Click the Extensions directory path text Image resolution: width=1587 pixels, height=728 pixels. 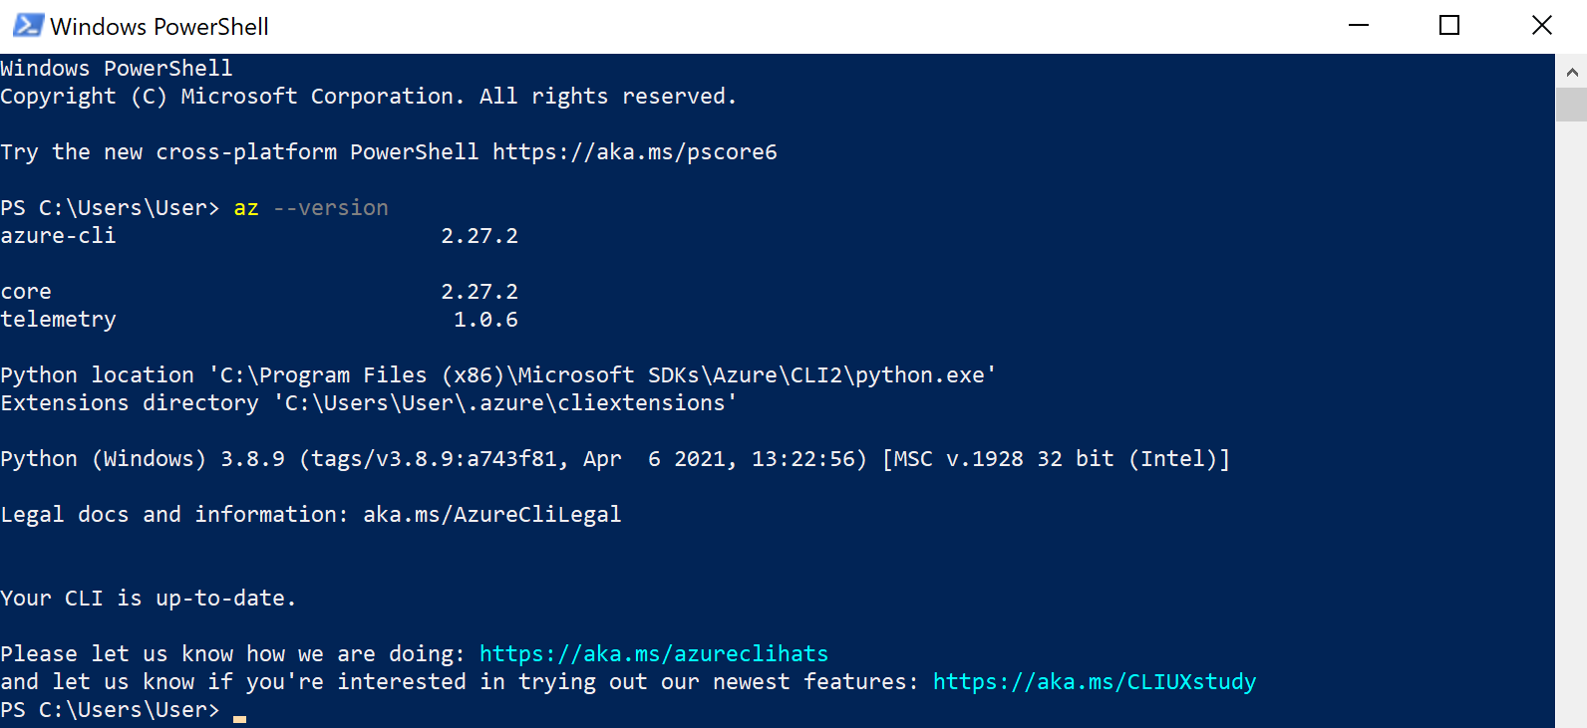(x=369, y=402)
